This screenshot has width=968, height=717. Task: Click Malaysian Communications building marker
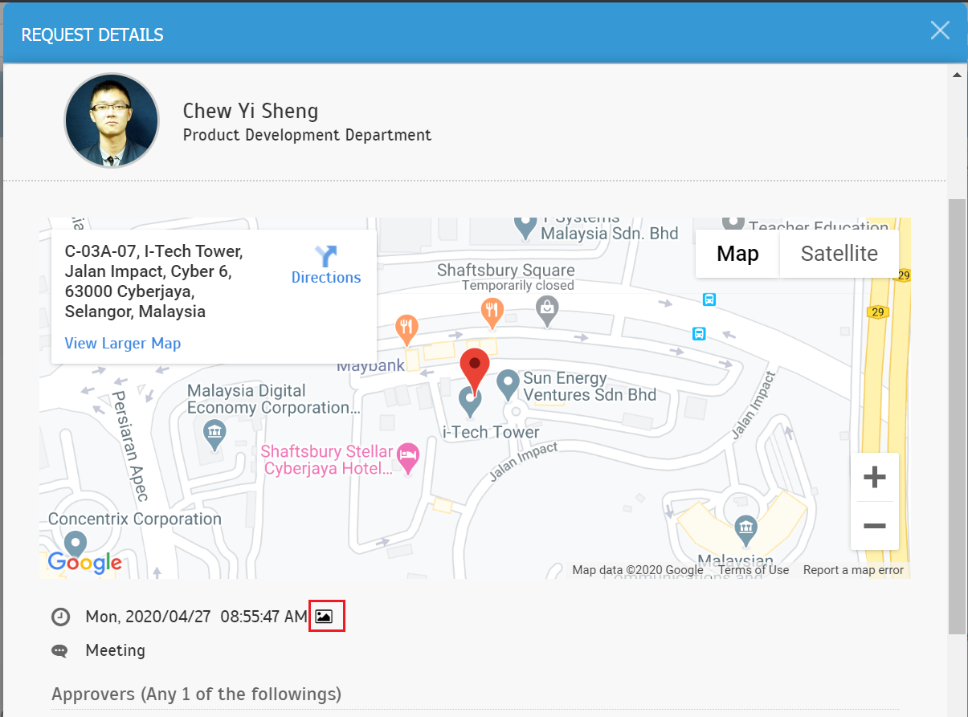747,530
